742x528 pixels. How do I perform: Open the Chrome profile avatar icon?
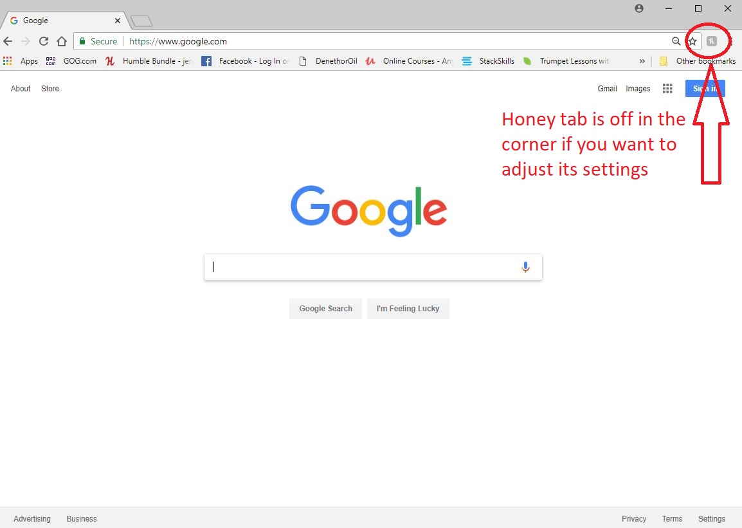click(x=638, y=8)
